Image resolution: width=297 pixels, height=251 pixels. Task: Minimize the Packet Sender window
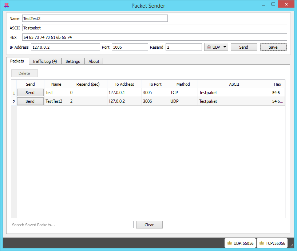coord(264,4)
